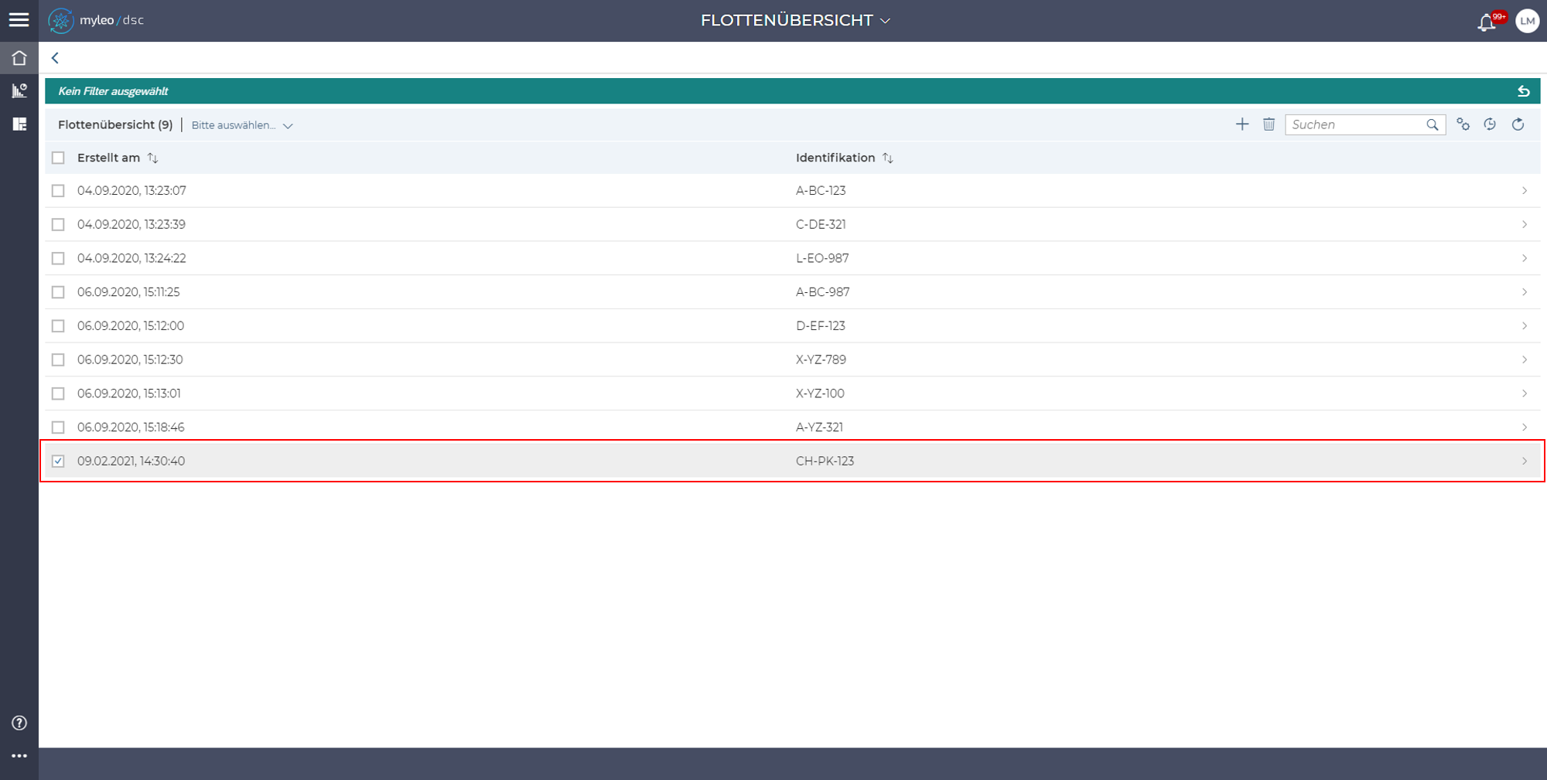This screenshot has height=780, width=1547.
Task: Go back using the left arrow
Action: [x=55, y=58]
